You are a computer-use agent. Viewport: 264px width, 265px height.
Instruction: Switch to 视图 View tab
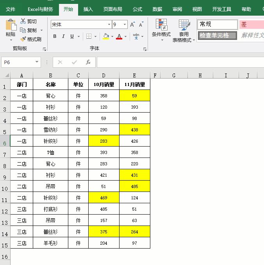coord(197,9)
